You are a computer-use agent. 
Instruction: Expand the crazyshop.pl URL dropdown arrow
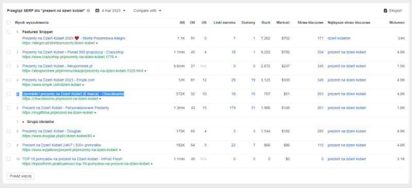point(116,57)
